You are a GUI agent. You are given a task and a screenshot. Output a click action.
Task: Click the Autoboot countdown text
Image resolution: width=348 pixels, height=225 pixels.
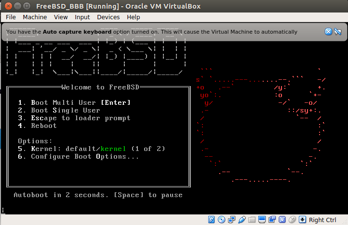tap(98, 195)
